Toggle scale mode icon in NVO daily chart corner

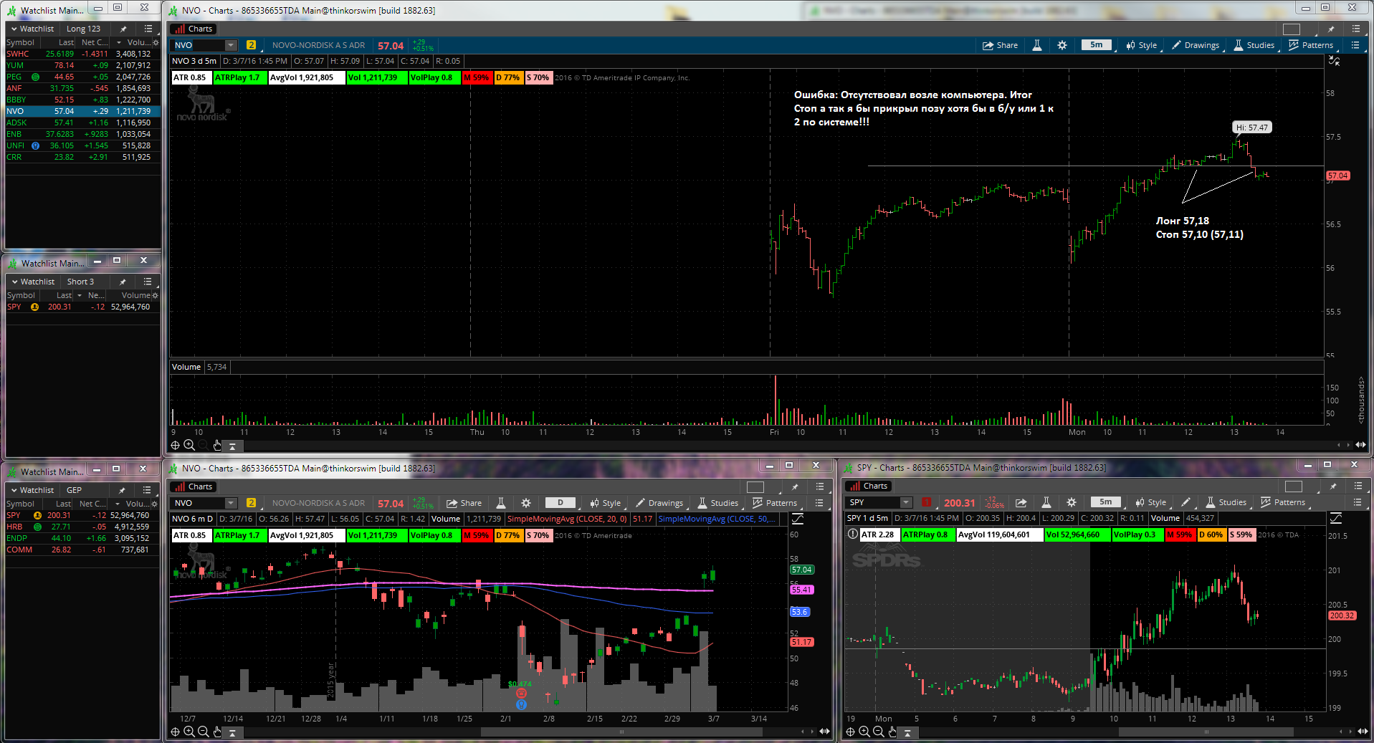click(x=797, y=519)
